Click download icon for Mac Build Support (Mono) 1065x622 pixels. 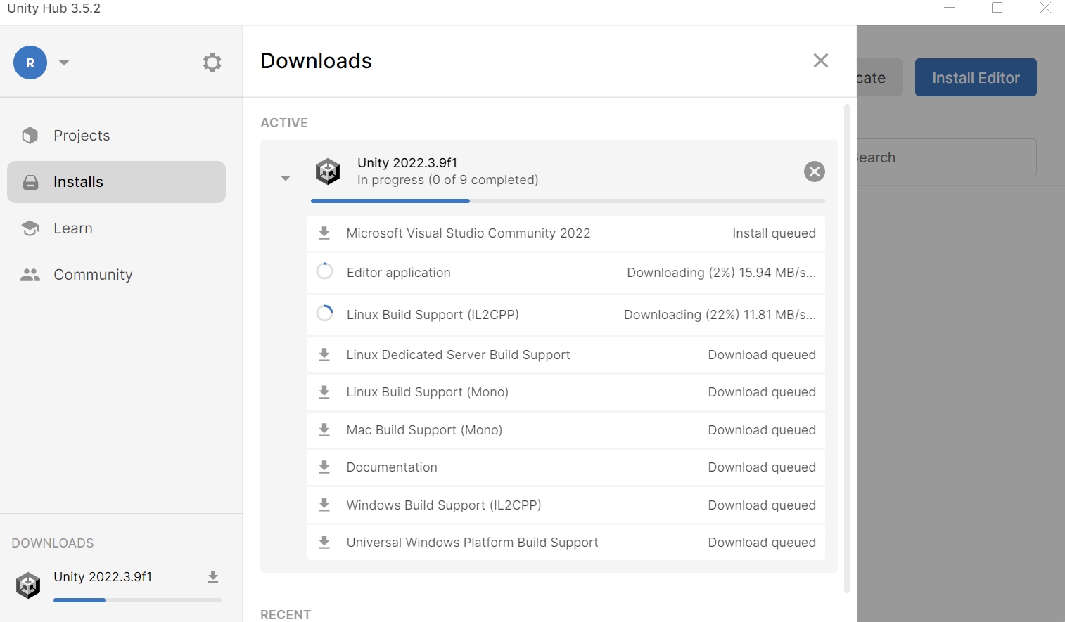click(324, 429)
